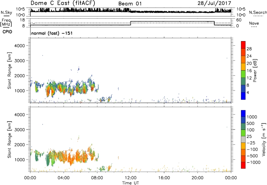The width and height of the screenshot is (267, 185).
Task: Click the 'Nave' legend label
Action: click(254, 23)
